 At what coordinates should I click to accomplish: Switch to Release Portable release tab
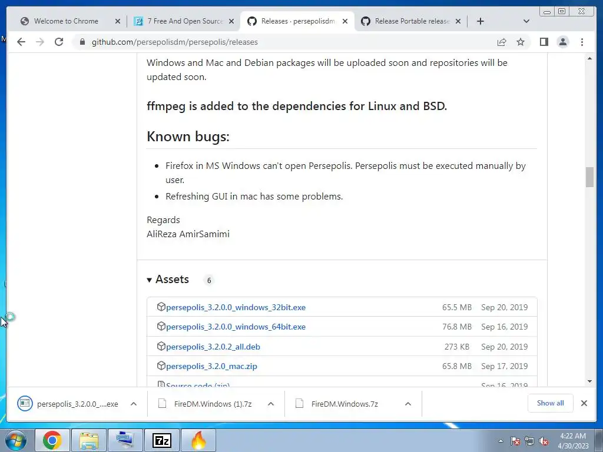[x=412, y=21]
